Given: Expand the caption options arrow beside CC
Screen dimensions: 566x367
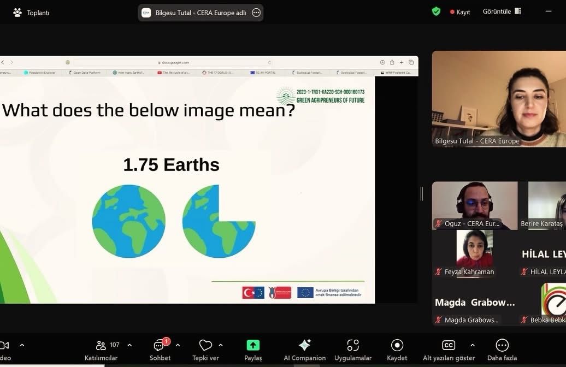Looking at the screenshot, I should click(473, 345).
